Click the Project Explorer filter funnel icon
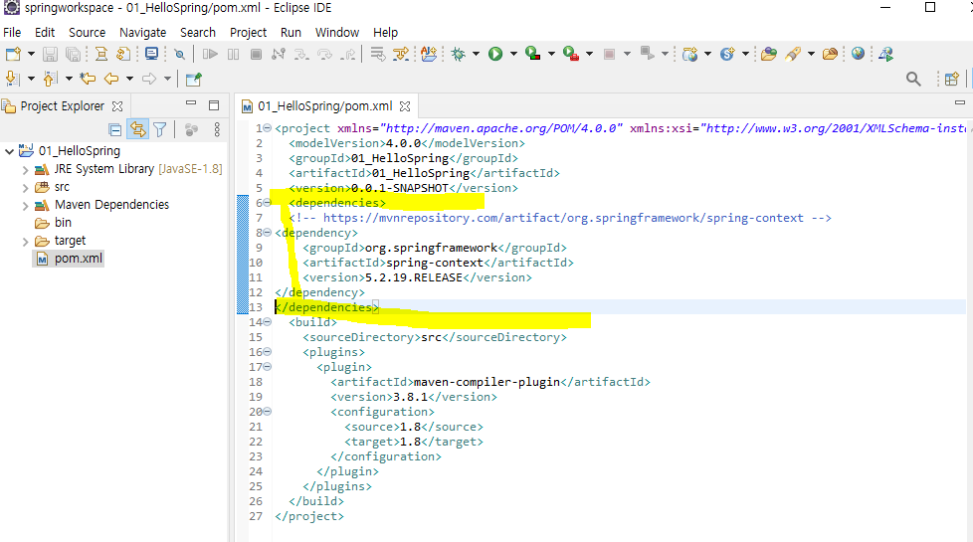Image resolution: width=973 pixels, height=542 pixels. click(160, 129)
